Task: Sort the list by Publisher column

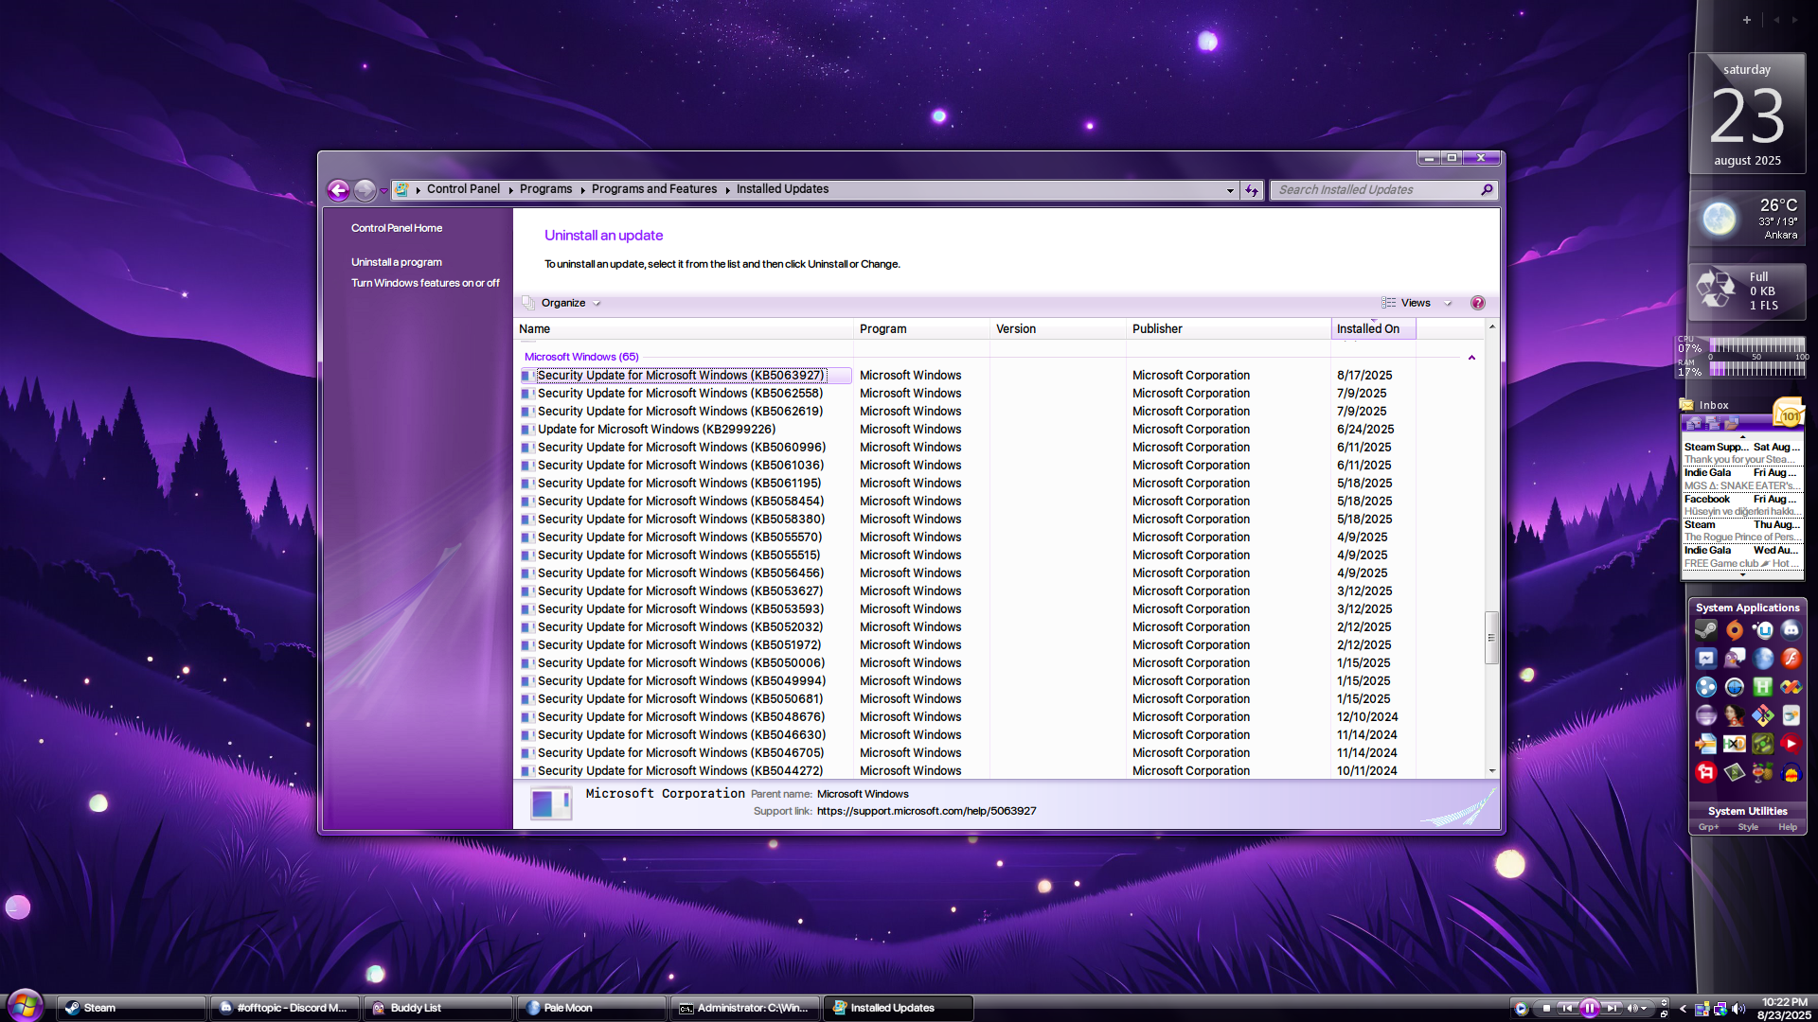Action: (1228, 328)
